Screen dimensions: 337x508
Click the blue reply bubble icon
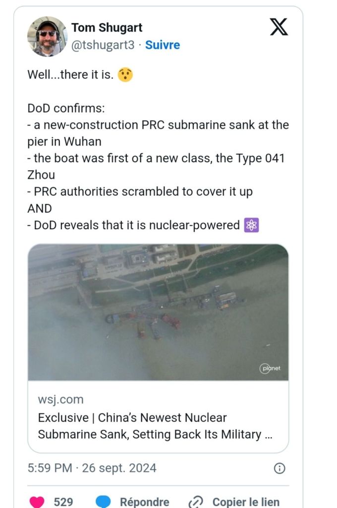(x=103, y=502)
